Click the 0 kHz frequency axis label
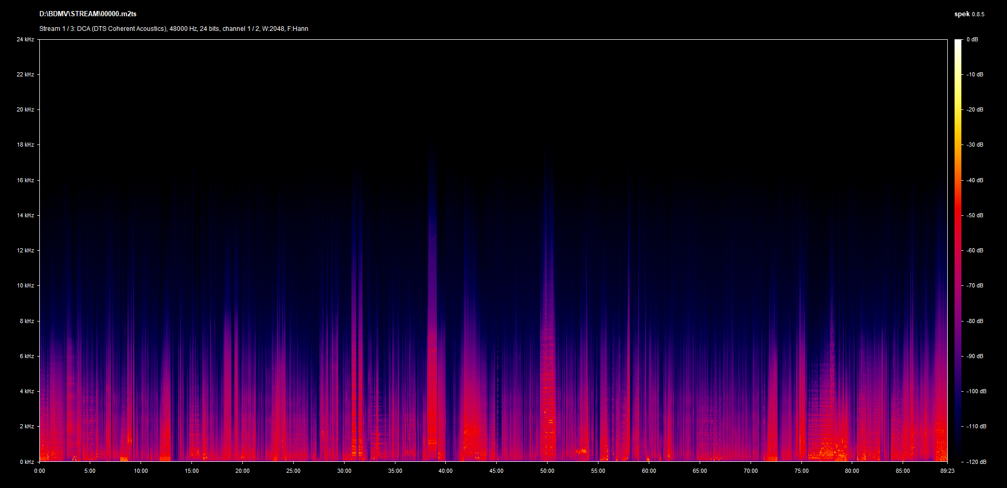The height and width of the screenshot is (488, 1007). [x=27, y=462]
